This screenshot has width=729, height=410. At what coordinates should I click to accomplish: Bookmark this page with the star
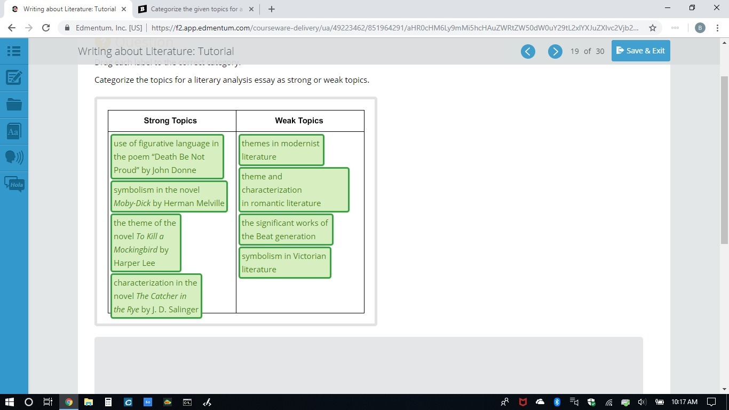tap(652, 28)
